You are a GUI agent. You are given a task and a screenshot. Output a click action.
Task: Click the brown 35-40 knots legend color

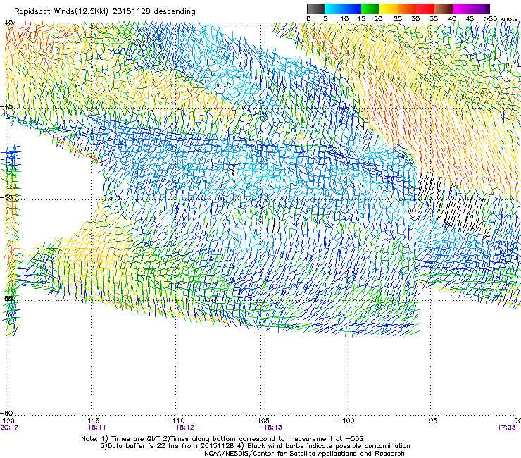pyautogui.click(x=444, y=8)
